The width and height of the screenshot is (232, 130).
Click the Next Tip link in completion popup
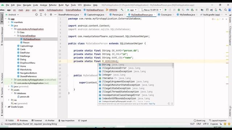152,104
